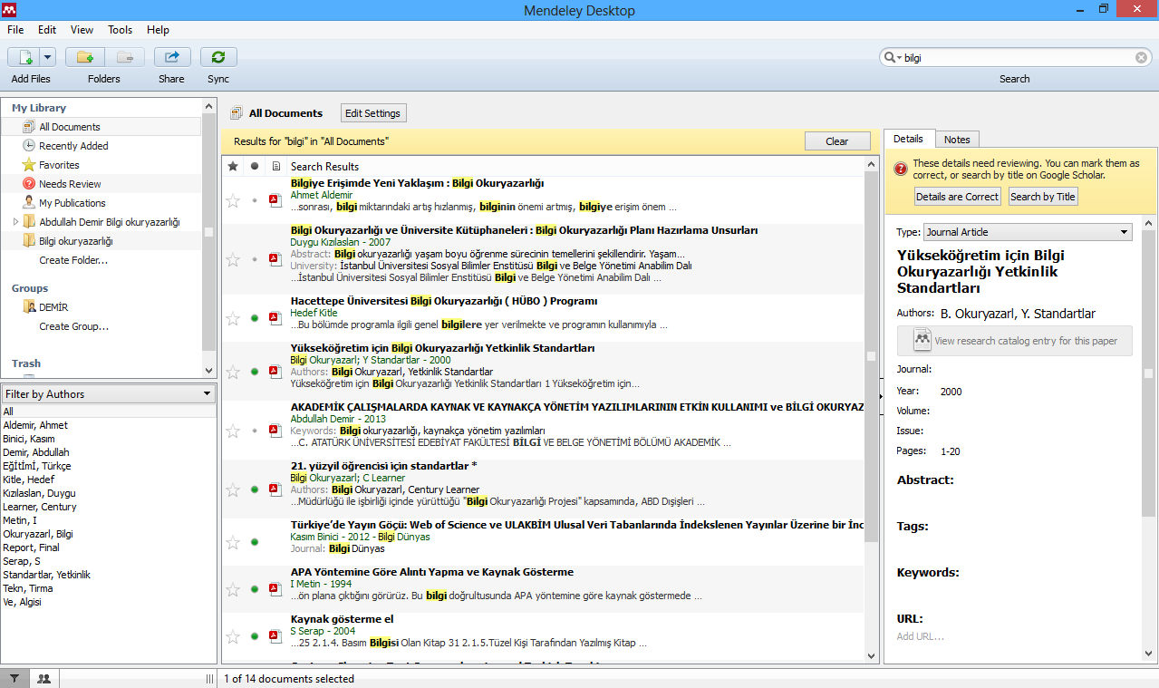Click the Edit Settings button

pos(373,113)
